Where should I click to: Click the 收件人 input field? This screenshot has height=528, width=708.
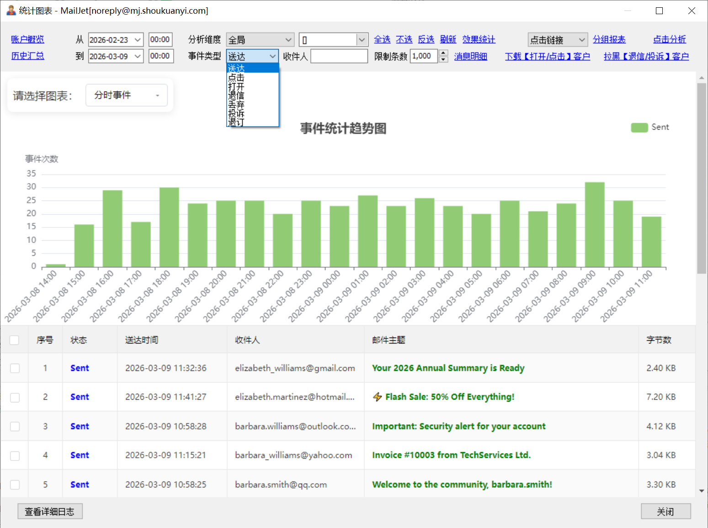point(339,56)
